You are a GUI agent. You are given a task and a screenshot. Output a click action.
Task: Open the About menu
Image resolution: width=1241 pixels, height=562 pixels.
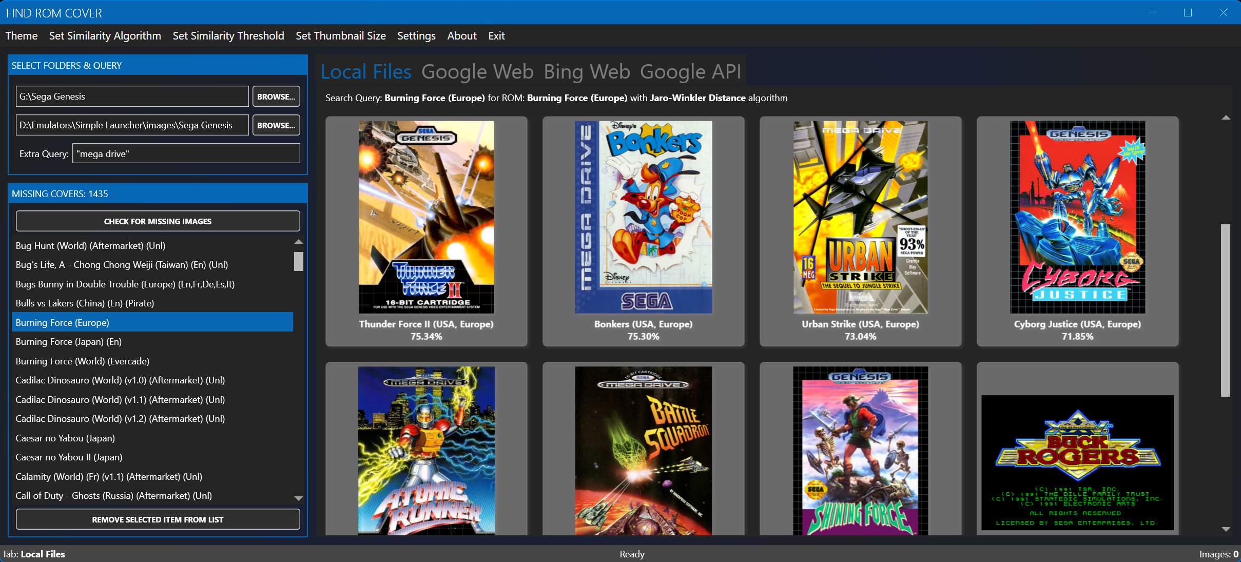tap(462, 36)
